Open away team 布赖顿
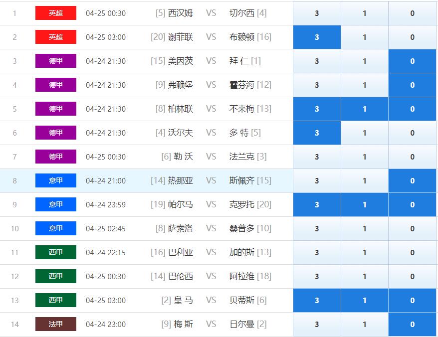Screen dimensions: 438x337 click(x=242, y=37)
